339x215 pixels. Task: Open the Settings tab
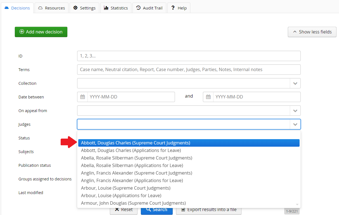click(x=84, y=8)
